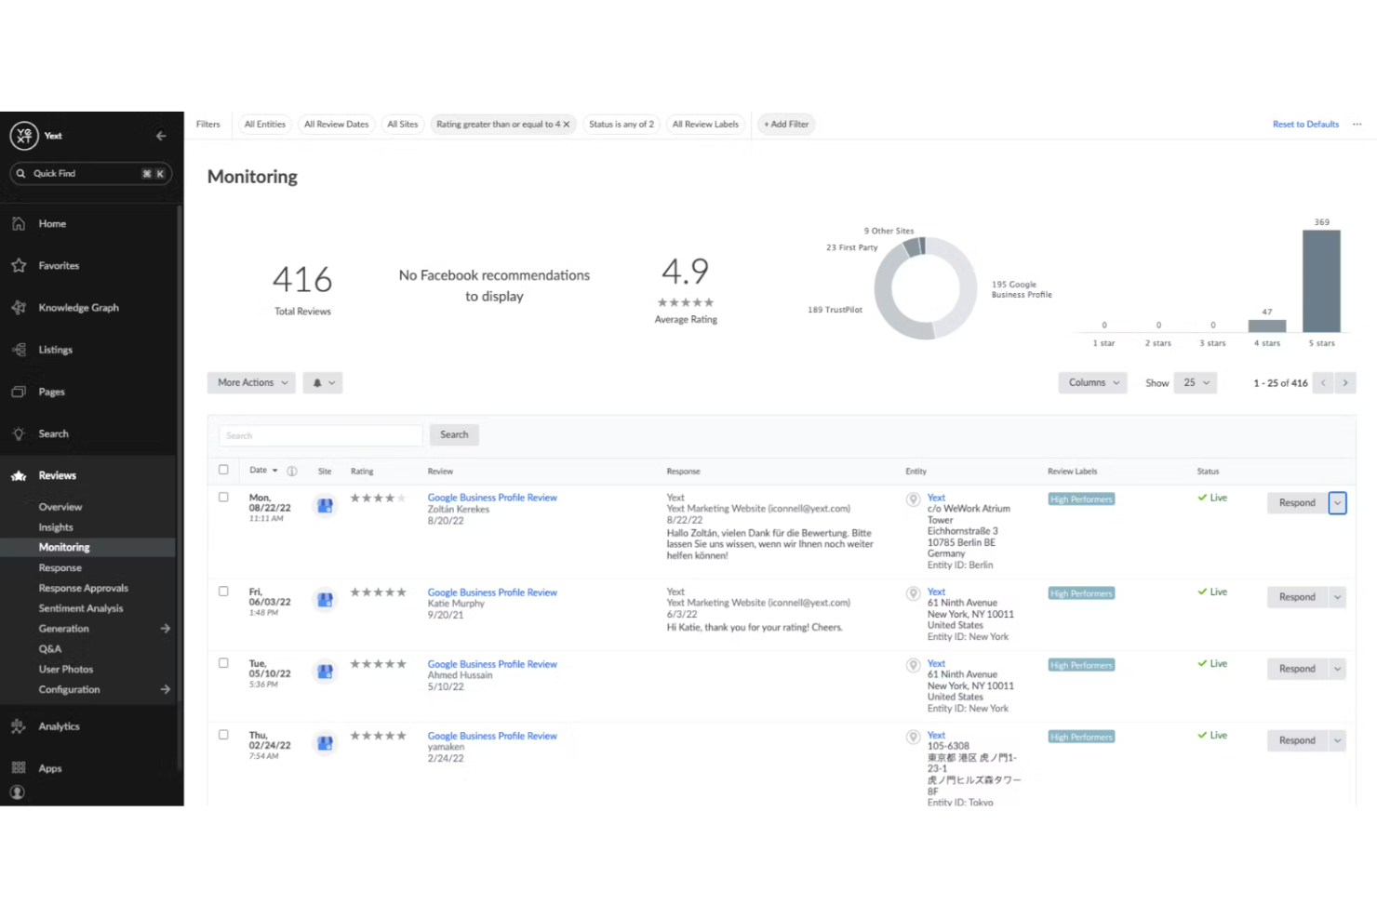Open Respond dropdown arrow for 05/10/22 review
1377x918 pixels.
tap(1338, 669)
